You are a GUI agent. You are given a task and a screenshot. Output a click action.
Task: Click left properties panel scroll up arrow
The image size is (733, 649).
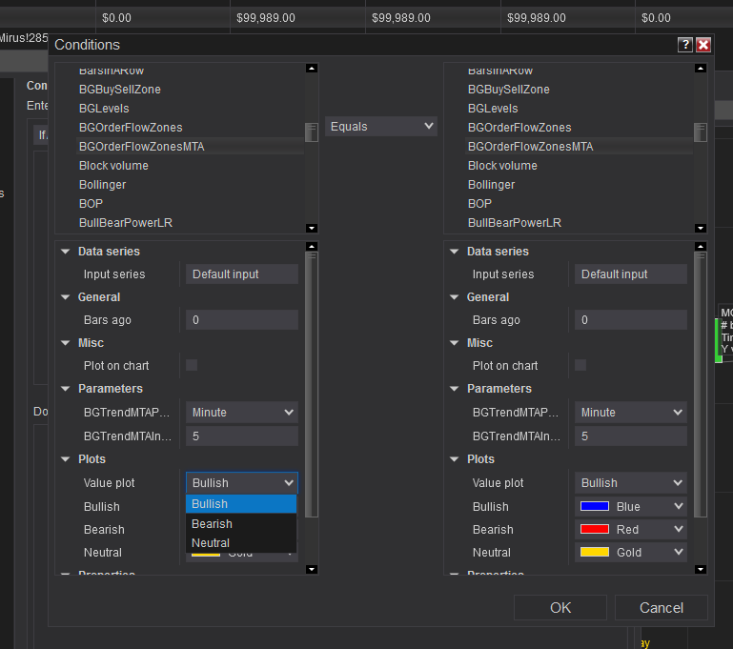[x=312, y=246]
